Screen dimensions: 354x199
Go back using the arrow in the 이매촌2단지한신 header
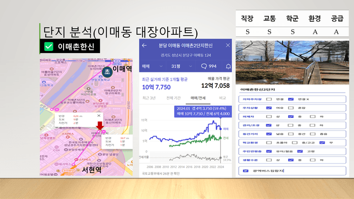(x=144, y=45)
